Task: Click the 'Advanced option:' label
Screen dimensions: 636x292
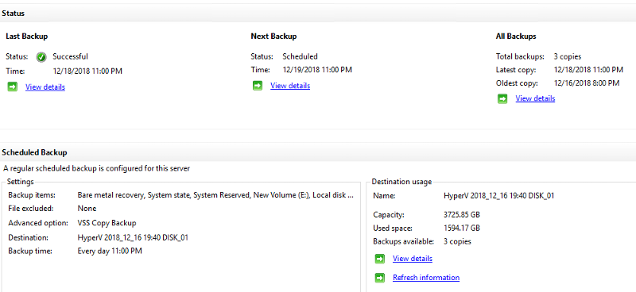Action: tap(38, 223)
